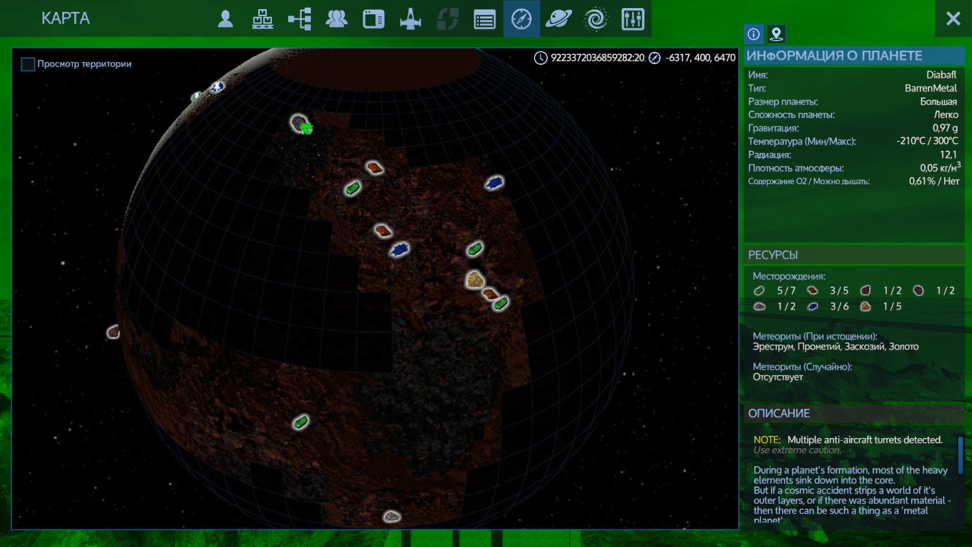
Task: Open the tech tree tab icon
Action: 300,19
